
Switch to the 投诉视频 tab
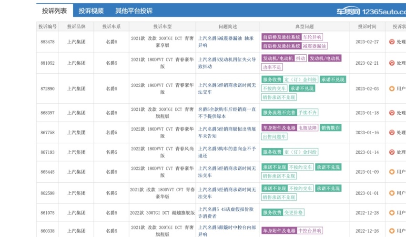pos(91,11)
